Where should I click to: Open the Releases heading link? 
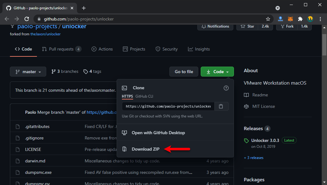click(x=253, y=129)
